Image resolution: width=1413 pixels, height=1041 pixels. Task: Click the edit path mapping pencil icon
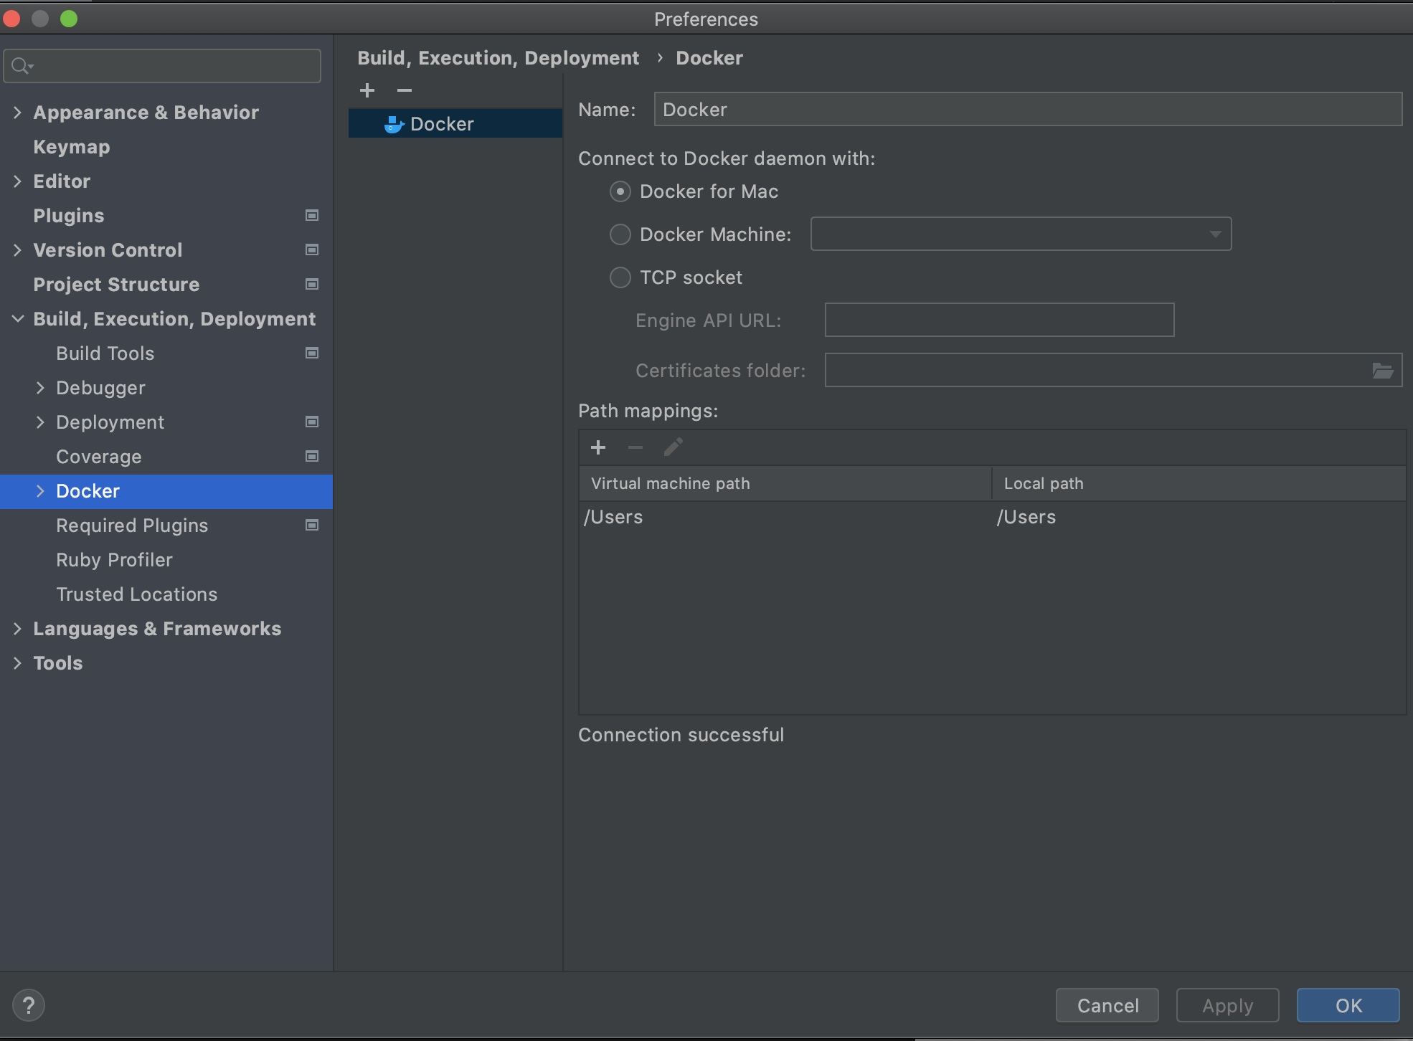tap(673, 447)
